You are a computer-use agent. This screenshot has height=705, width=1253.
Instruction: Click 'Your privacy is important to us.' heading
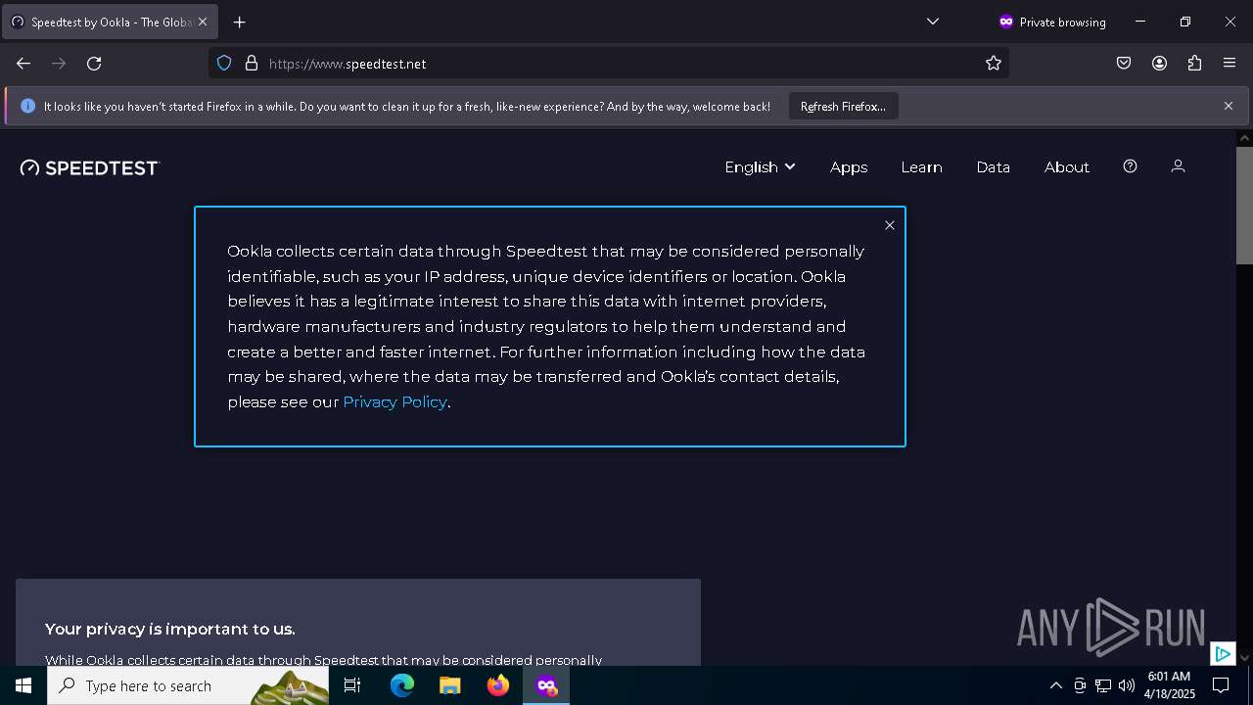[170, 629]
